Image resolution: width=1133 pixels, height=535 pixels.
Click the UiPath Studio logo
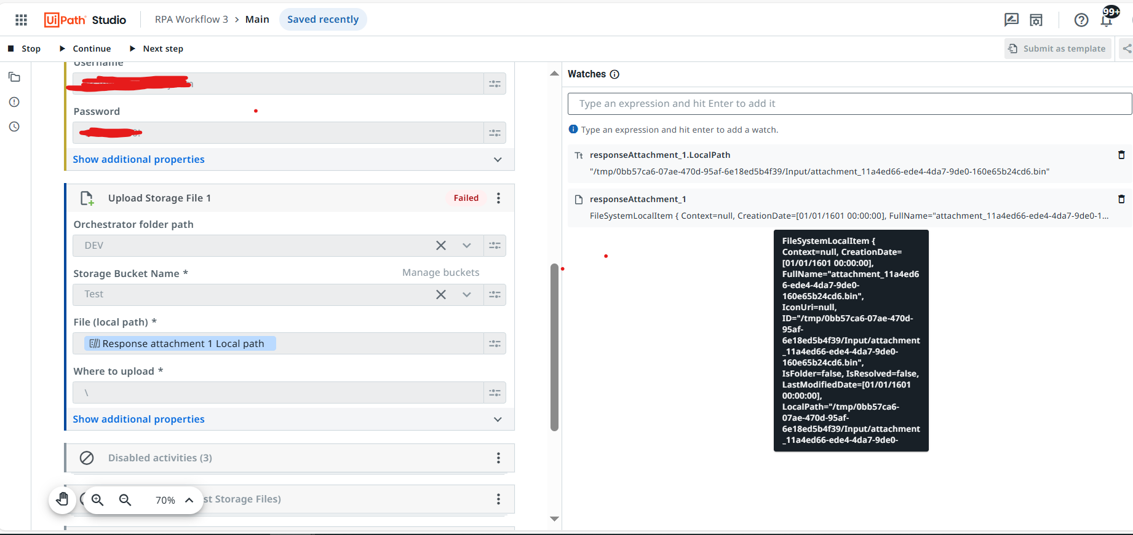[85, 20]
